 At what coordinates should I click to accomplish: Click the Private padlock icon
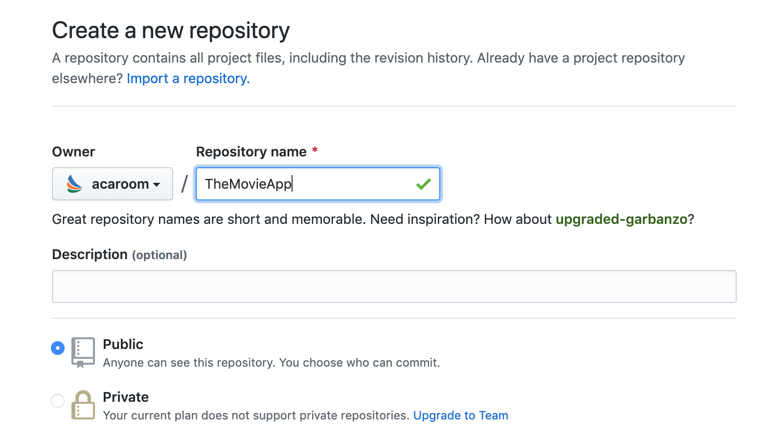click(x=83, y=405)
